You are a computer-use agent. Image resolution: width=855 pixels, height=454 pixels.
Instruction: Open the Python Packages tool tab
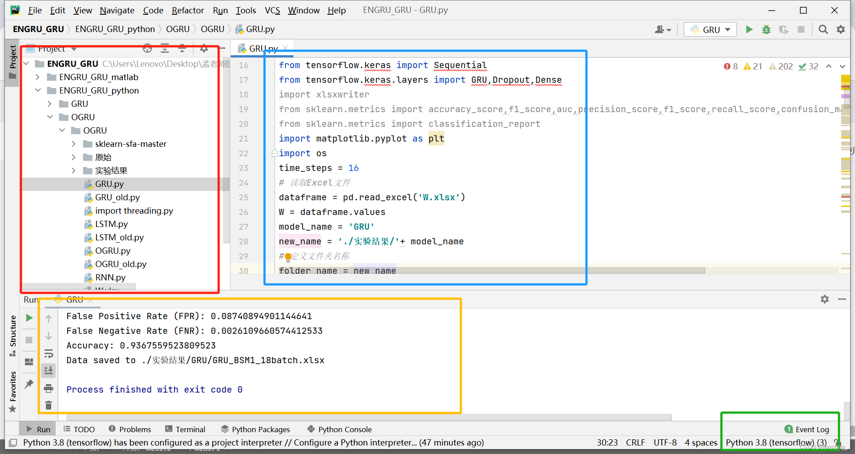point(256,429)
